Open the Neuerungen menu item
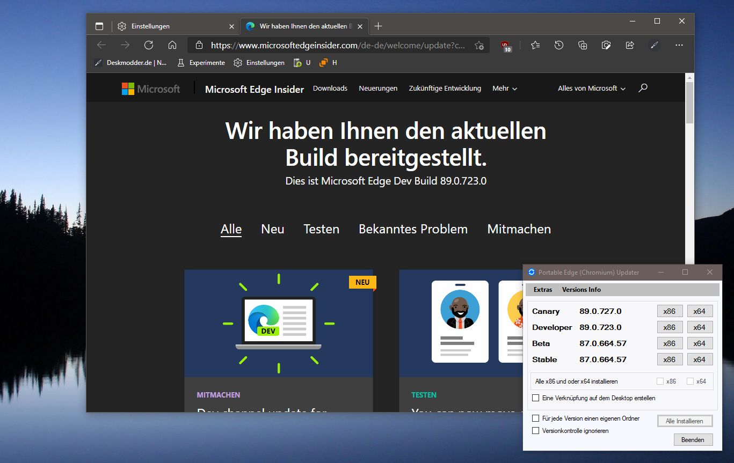This screenshot has height=463, width=734. (378, 89)
